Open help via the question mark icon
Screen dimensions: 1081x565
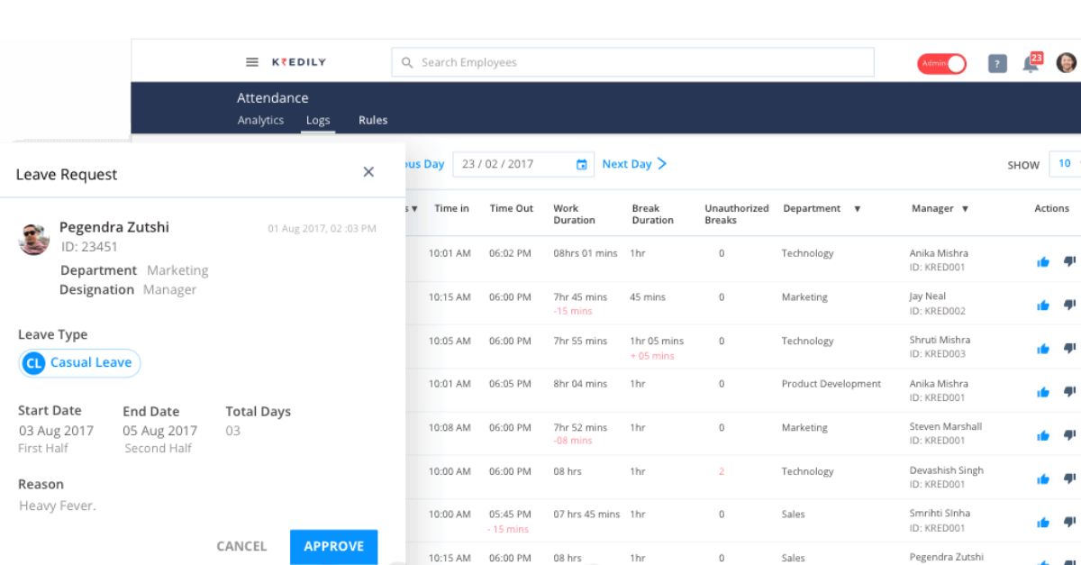(996, 63)
